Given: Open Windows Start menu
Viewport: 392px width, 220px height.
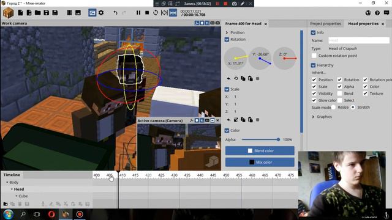Looking at the screenshot, I should pyautogui.click(x=8, y=215).
